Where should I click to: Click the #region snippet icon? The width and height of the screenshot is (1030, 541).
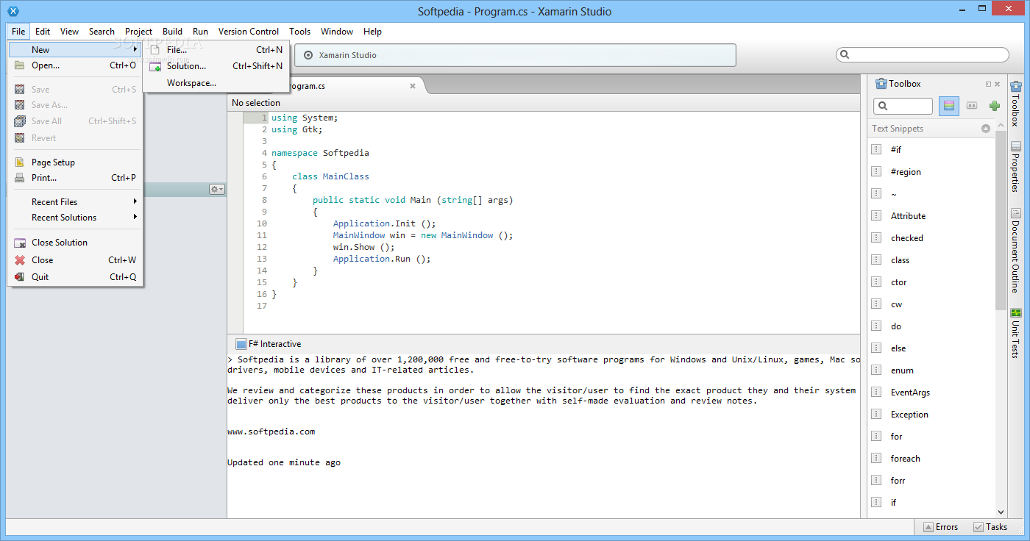(x=876, y=171)
